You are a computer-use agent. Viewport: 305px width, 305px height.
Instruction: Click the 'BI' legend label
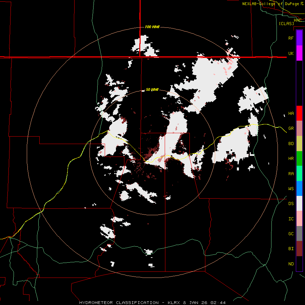click(291, 249)
